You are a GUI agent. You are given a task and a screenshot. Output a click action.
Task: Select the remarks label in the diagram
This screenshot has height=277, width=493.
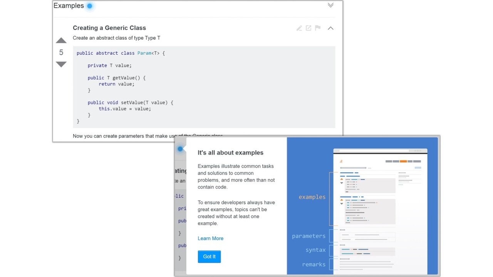click(314, 265)
